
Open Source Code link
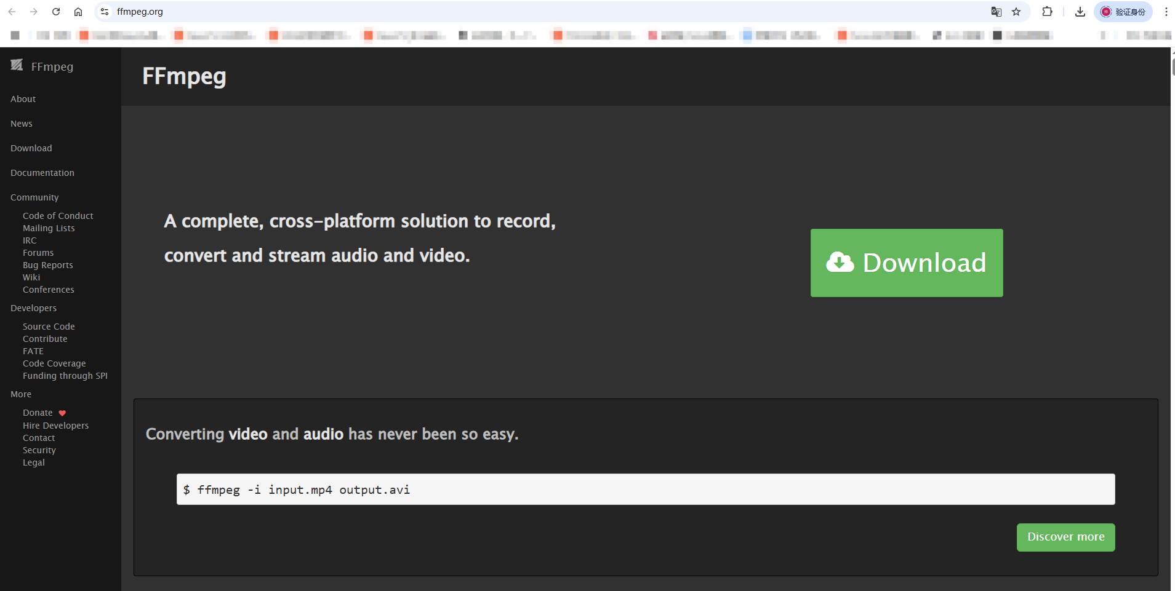click(49, 327)
